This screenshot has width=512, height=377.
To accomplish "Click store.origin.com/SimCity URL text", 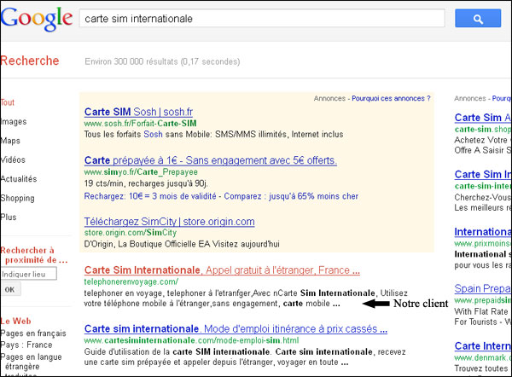I will pyautogui.click(x=131, y=233).
